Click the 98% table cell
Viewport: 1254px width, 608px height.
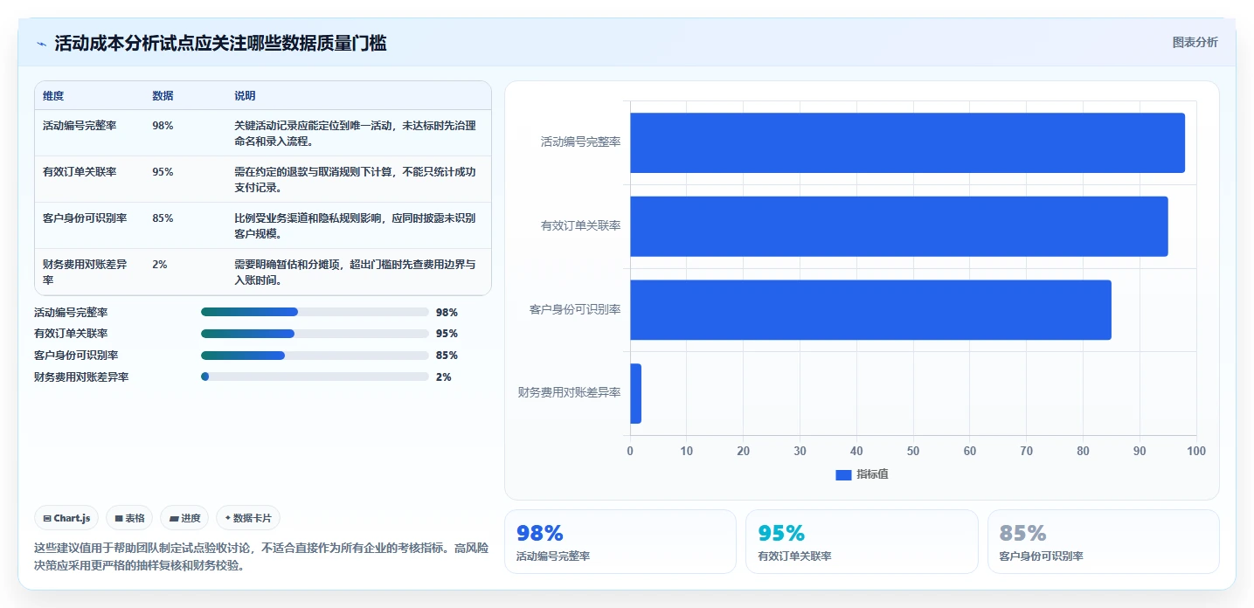click(x=163, y=125)
